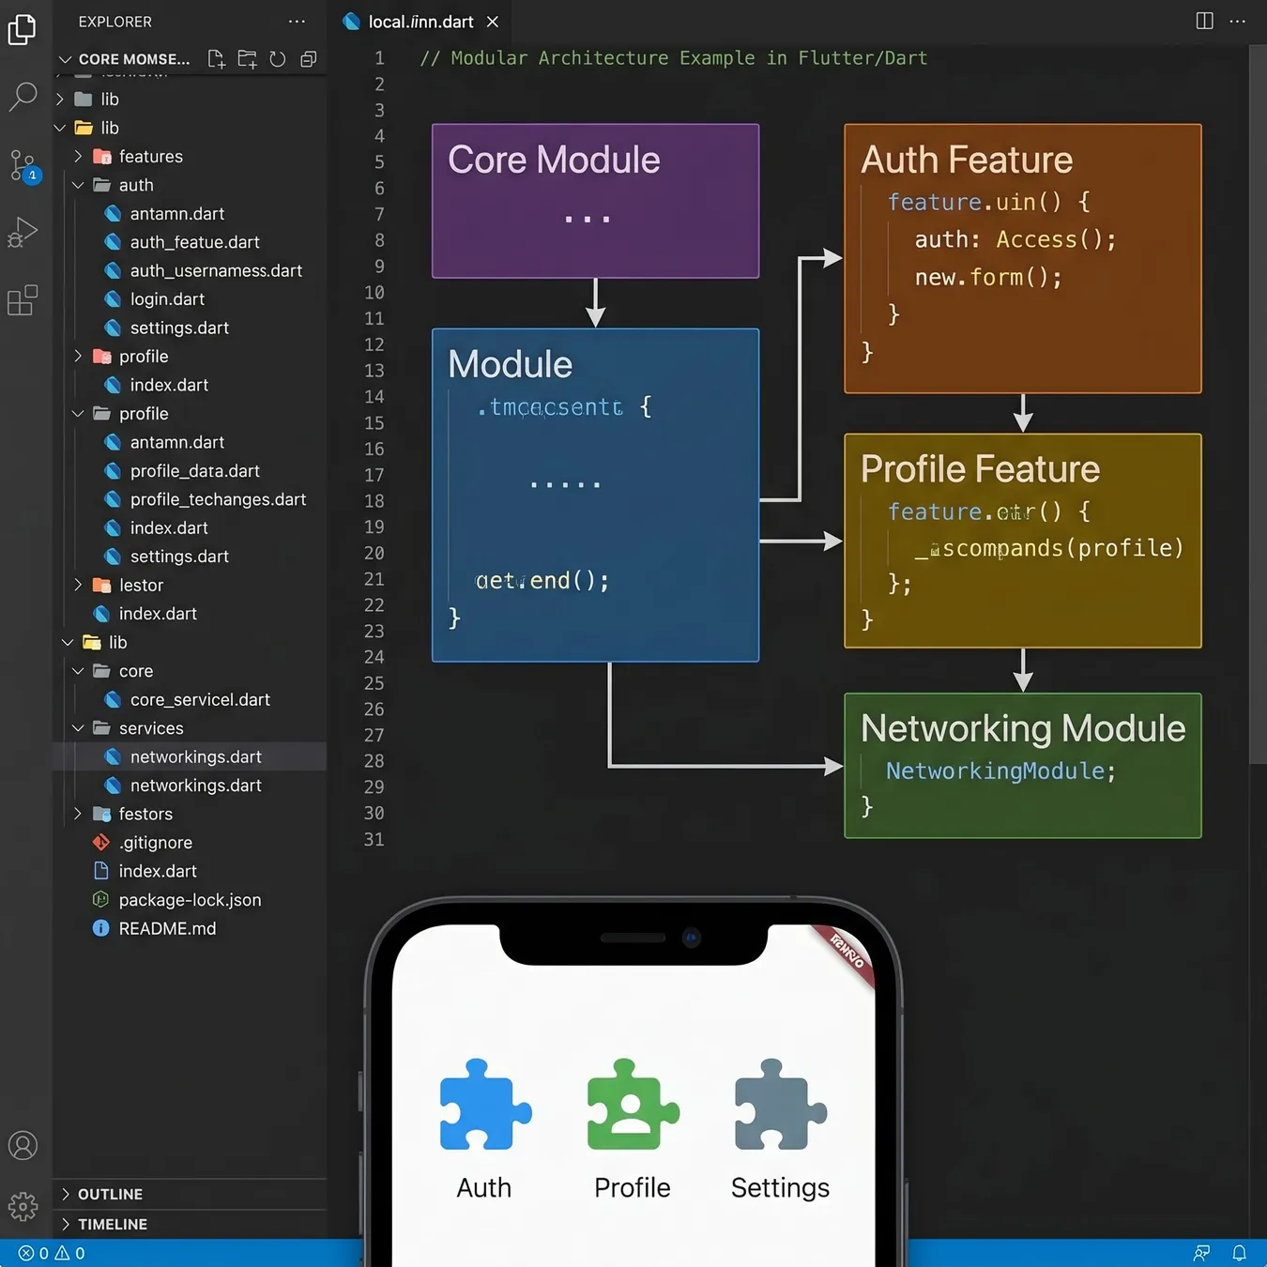Click the EXPLORER panel title
Image resolution: width=1267 pixels, height=1267 pixels.
115,22
